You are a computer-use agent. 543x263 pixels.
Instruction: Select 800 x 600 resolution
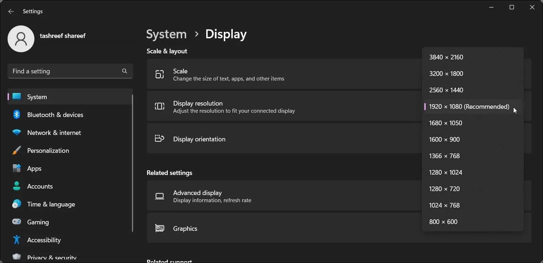tap(443, 221)
